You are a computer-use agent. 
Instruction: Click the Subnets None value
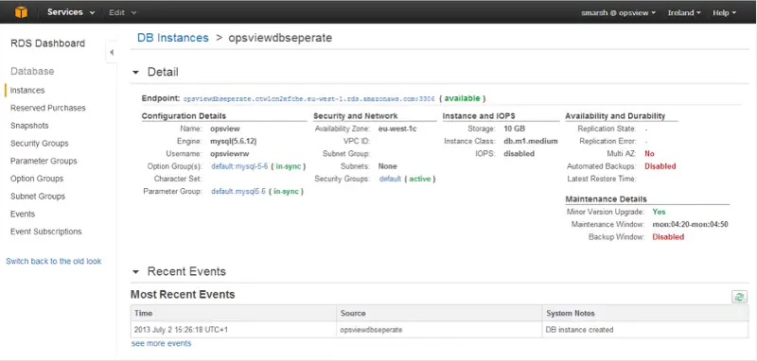click(x=388, y=166)
